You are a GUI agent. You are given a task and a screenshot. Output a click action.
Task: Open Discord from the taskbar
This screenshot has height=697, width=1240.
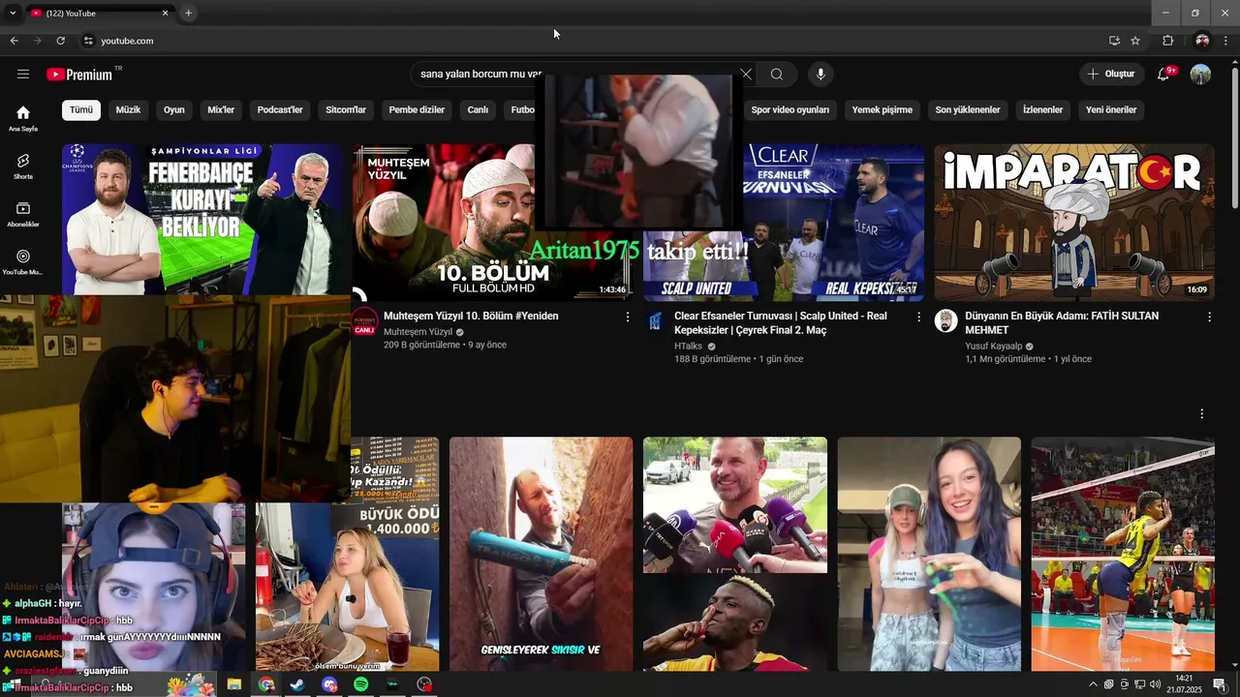click(329, 684)
